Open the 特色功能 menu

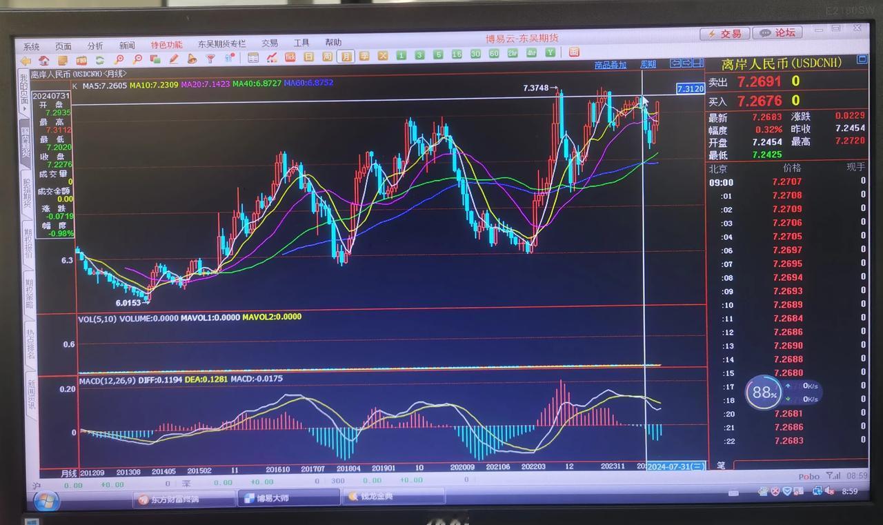click(x=166, y=45)
